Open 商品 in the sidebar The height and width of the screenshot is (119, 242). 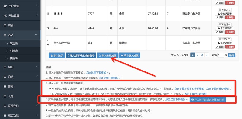coord(20,25)
